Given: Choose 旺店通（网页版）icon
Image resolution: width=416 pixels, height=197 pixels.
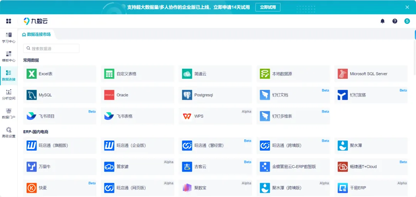Looking at the screenshot, I should (109, 188).
